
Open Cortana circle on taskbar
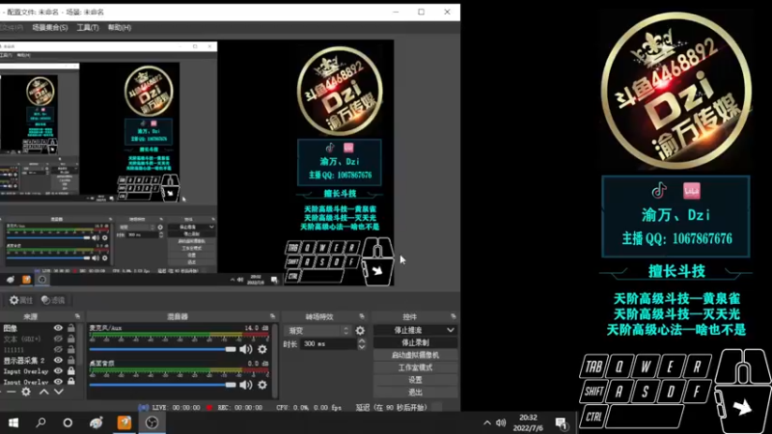[68, 422]
